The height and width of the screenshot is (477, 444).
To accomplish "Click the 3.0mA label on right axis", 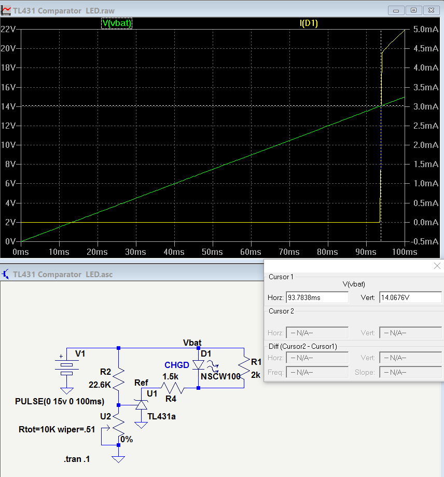I will [x=426, y=106].
